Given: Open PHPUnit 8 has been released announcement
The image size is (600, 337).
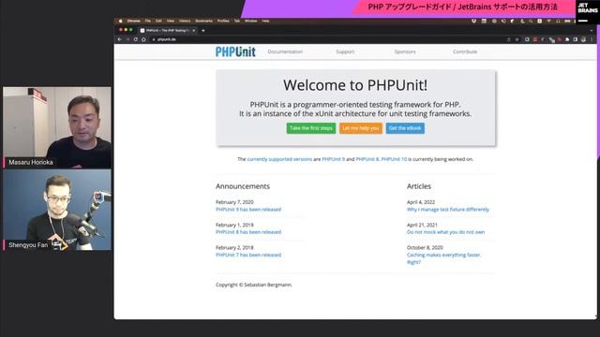Looking at the screenshot, I should (248, 232).
